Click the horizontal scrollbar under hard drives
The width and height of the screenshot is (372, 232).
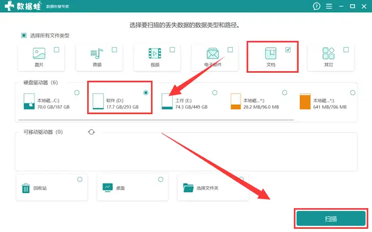tap(156, 120)
